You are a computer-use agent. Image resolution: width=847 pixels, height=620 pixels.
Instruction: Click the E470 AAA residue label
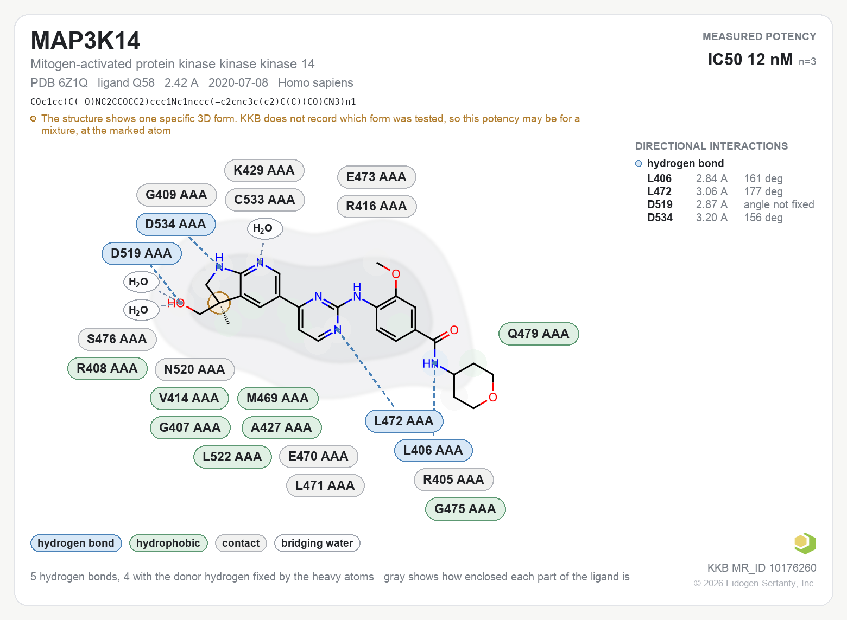319,456
